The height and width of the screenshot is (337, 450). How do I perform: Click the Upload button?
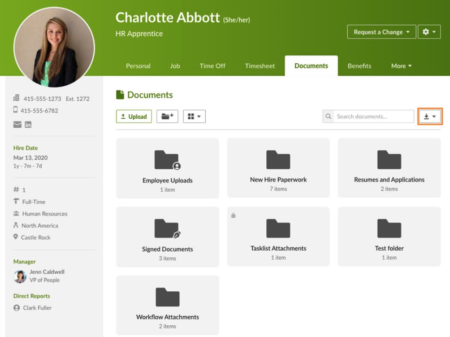(x=134, y=116)
